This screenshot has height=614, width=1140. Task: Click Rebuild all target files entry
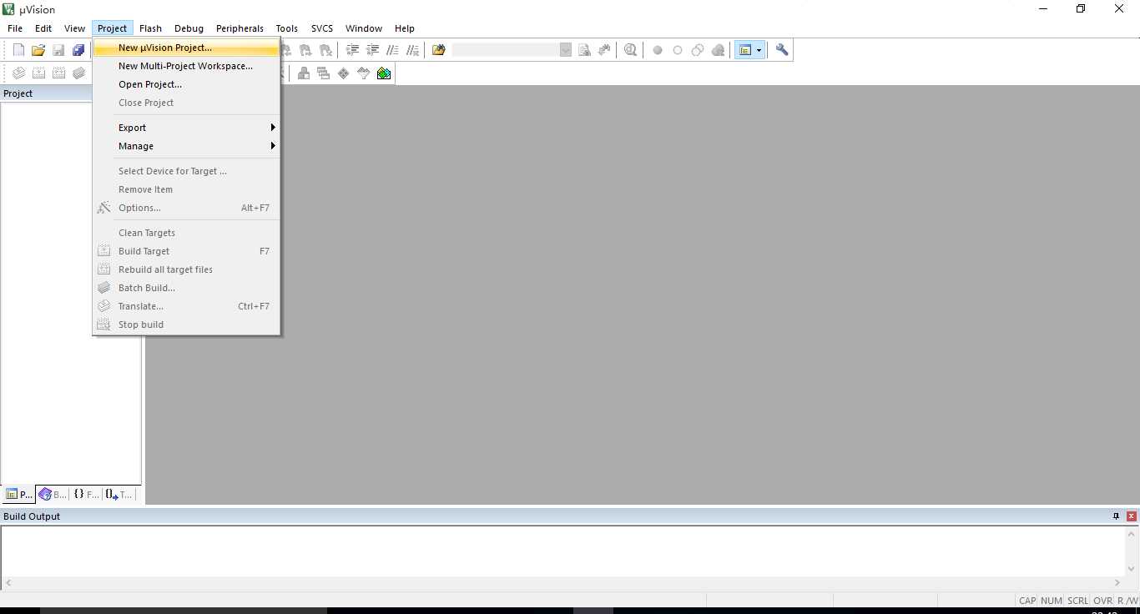pos(187,269)
